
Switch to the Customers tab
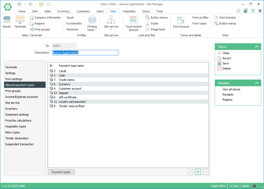(83, 11)
